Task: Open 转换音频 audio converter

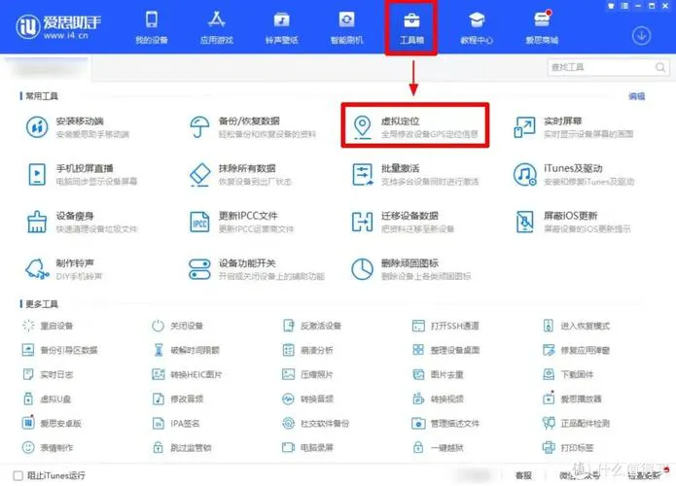Action: coord(307,399)
